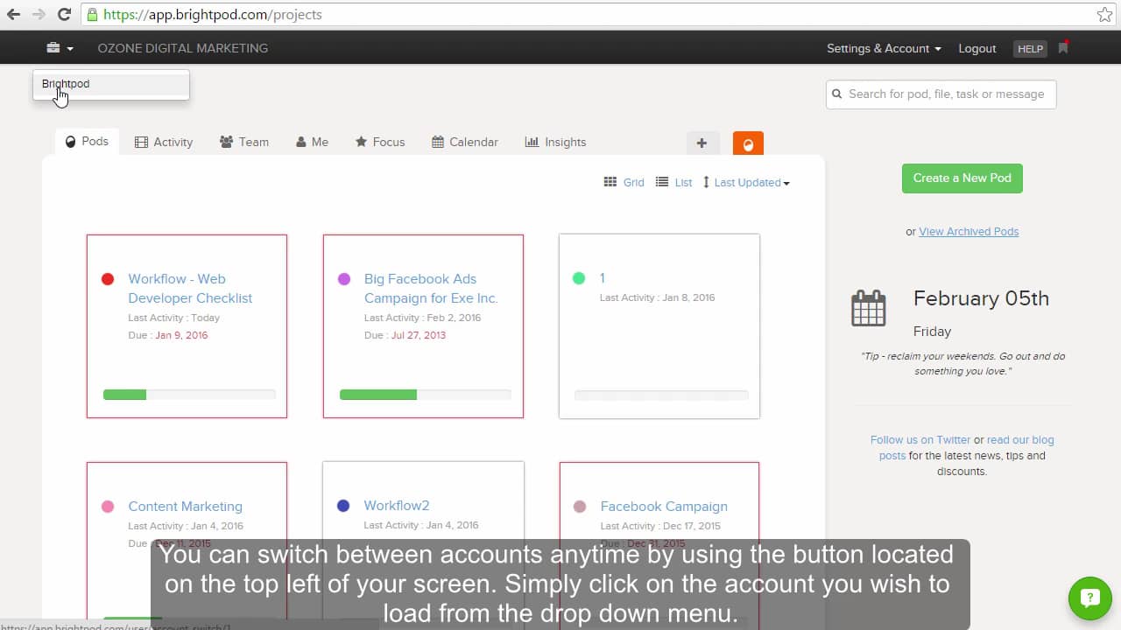Open the green help chat bubble
The image size is (1121, 630).
coord(1090,598)
